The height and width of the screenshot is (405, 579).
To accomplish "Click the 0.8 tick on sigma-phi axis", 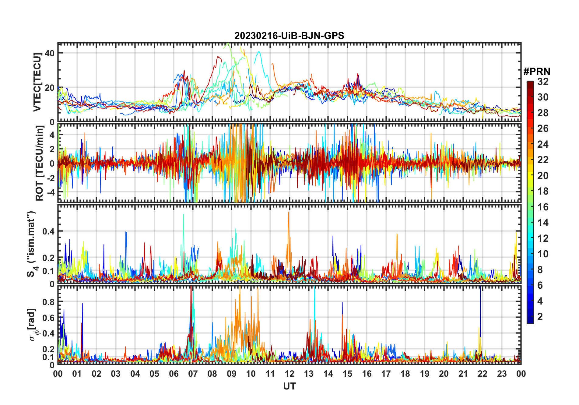I will coord(48,302).
